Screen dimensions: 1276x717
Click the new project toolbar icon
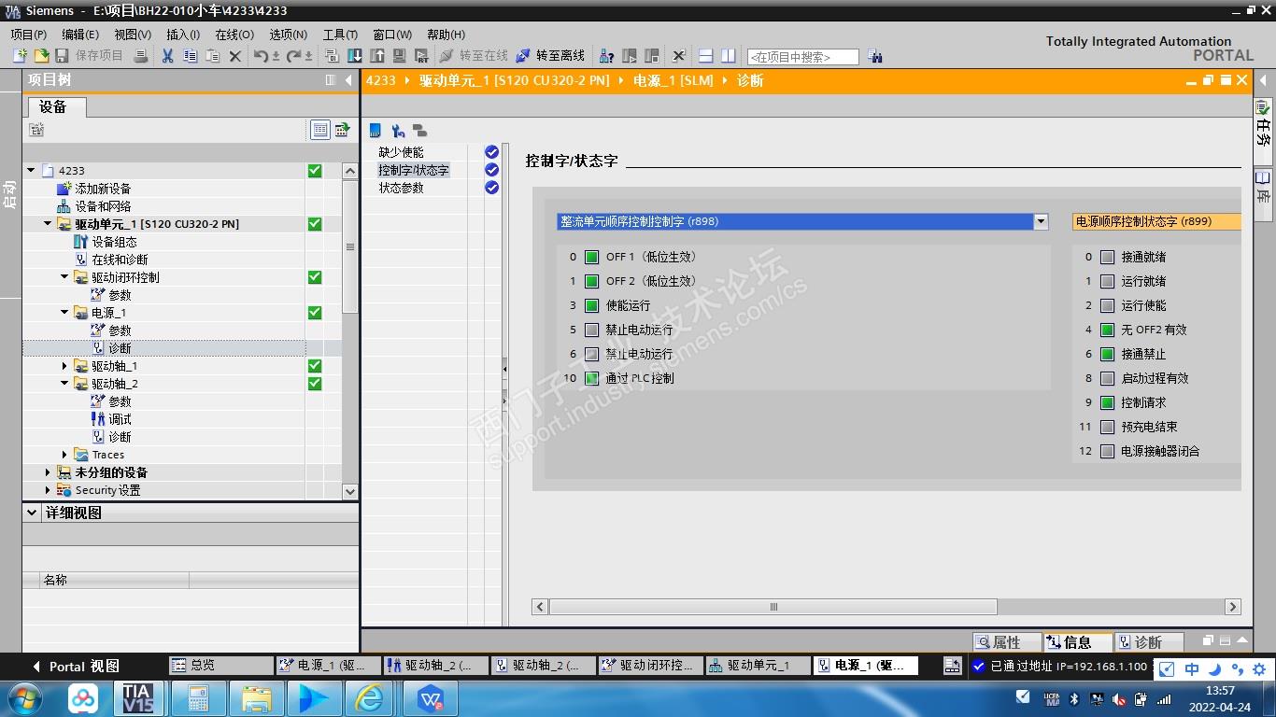20,56
